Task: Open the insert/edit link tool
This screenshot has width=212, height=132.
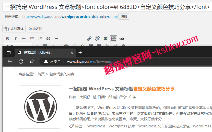Action: (89, 39)
